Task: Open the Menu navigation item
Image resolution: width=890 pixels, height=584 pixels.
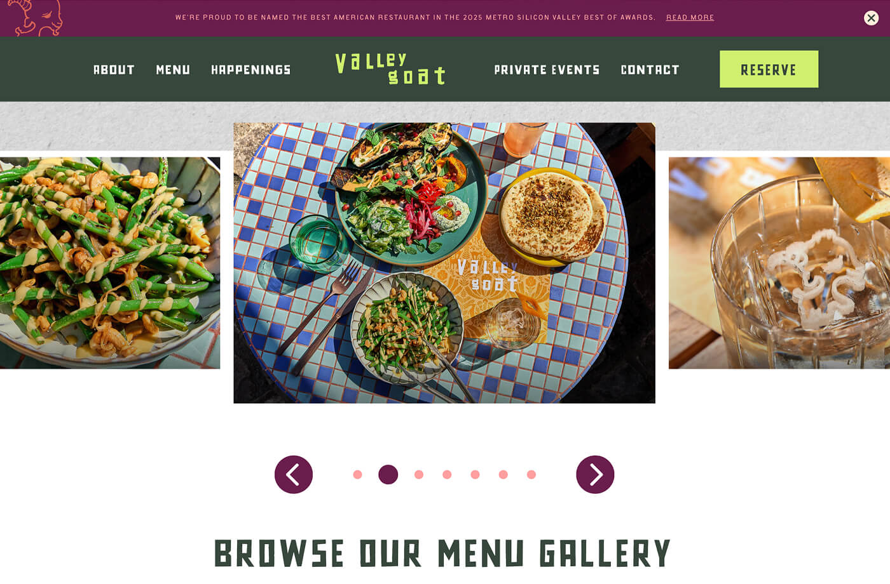Action: (x=173, y=70)
